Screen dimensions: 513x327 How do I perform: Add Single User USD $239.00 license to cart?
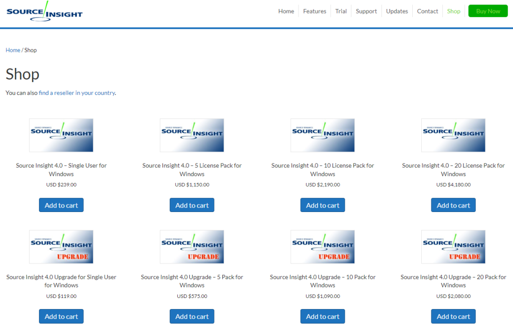coord(61,205)
